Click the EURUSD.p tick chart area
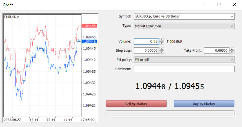Viewport: 242px width, 127px height. click(x=43, y=66)
